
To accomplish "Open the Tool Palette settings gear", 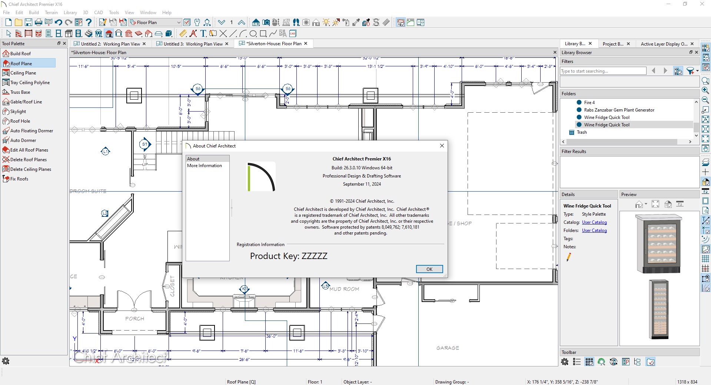I will coord(6,361).
